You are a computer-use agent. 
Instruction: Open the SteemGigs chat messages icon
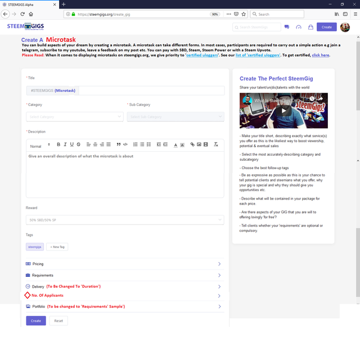[287, 27]
